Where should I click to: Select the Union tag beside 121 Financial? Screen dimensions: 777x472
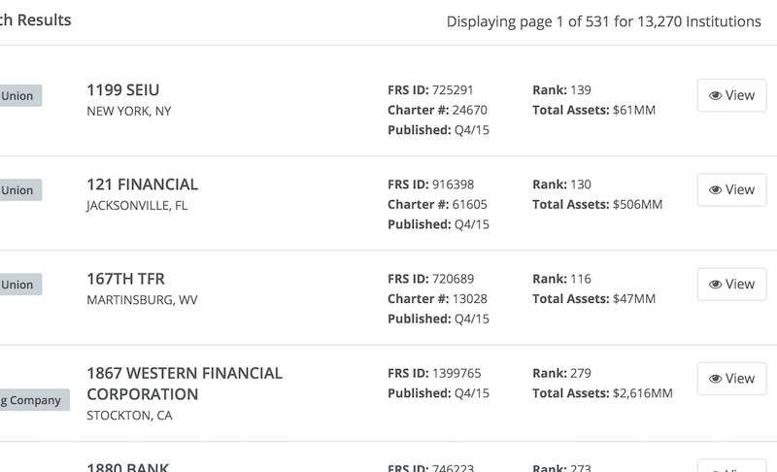(x=17, y=190)
